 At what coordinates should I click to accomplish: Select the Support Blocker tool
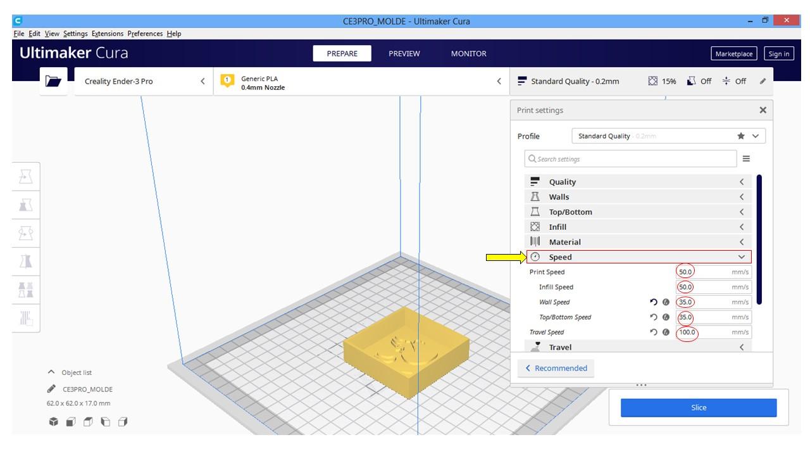pyautogui.click(x=27, y=319)
